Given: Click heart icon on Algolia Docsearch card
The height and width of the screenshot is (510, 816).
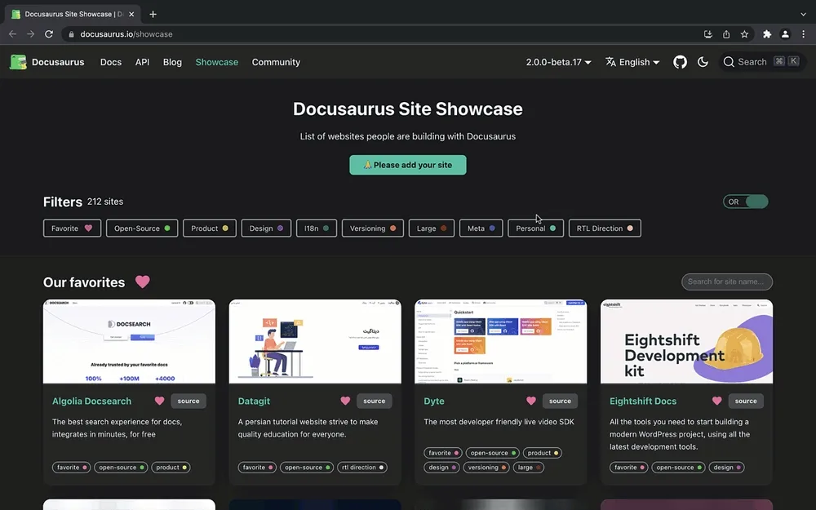Looking at the screenshot, I should click(159, 401).
